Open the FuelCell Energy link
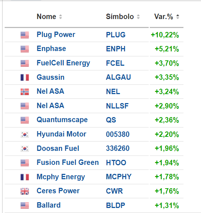The width and height of the screenshot is (201, 213). 63,63
